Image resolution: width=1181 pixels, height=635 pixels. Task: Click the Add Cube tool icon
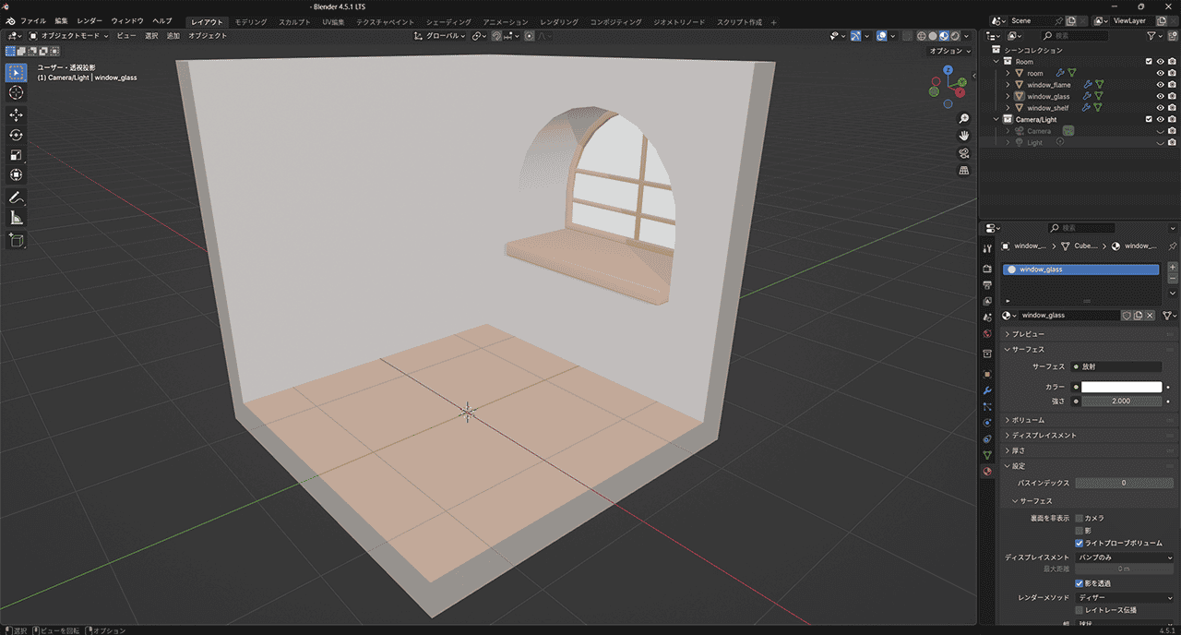tap(17, 240)
